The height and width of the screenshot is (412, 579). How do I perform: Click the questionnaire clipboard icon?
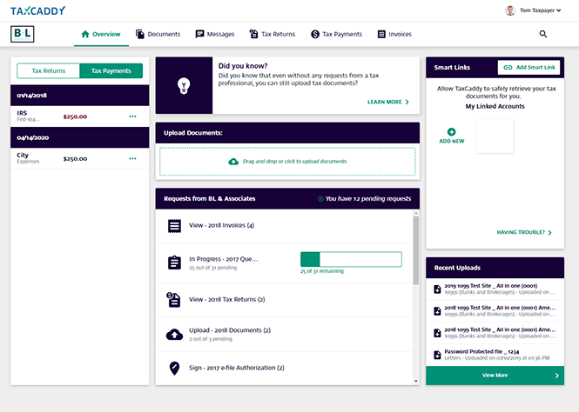tap(174, 262)
